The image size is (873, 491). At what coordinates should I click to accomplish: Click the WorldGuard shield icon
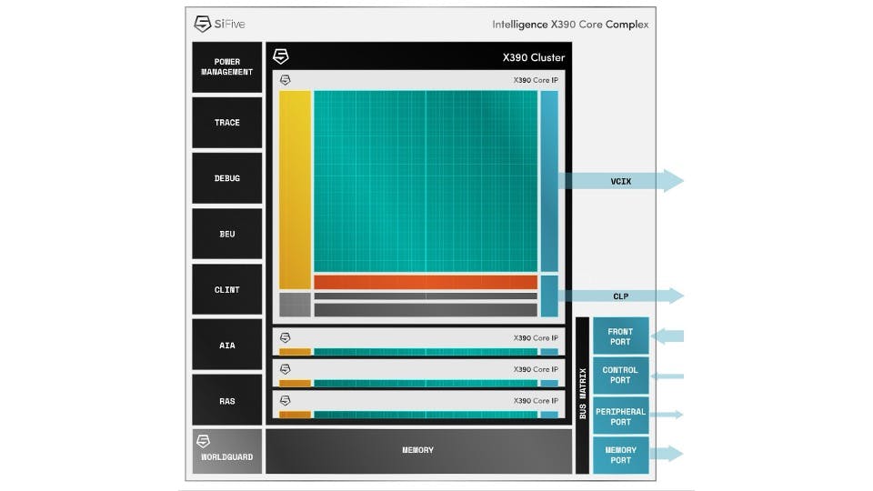(x=203, y=441)
